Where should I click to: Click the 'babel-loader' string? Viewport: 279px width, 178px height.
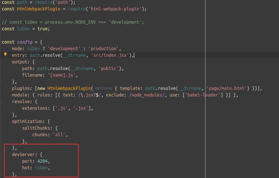tap(203, 95)
